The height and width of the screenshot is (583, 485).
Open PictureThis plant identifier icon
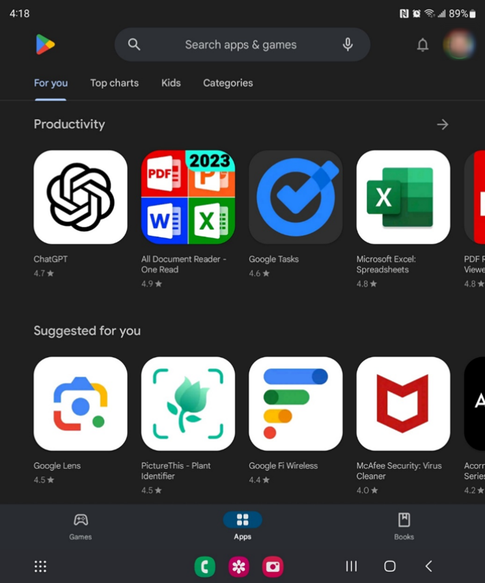click(188, 404)
